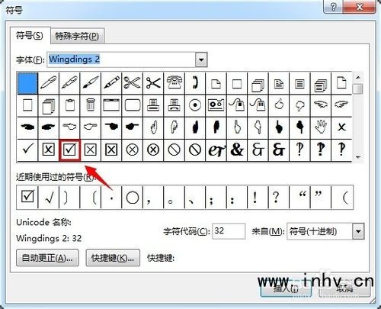Choose the bold circled X symbol
This screenshot has height=309, width=381.
click(x=153, y=150)
